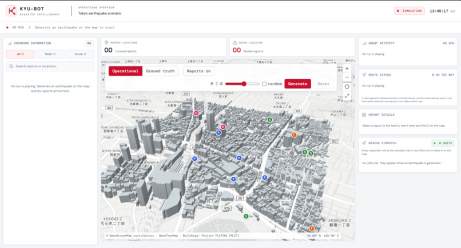Open OpenStreetMap contributors attribution link
461x248 pixels.
[130, 235]
